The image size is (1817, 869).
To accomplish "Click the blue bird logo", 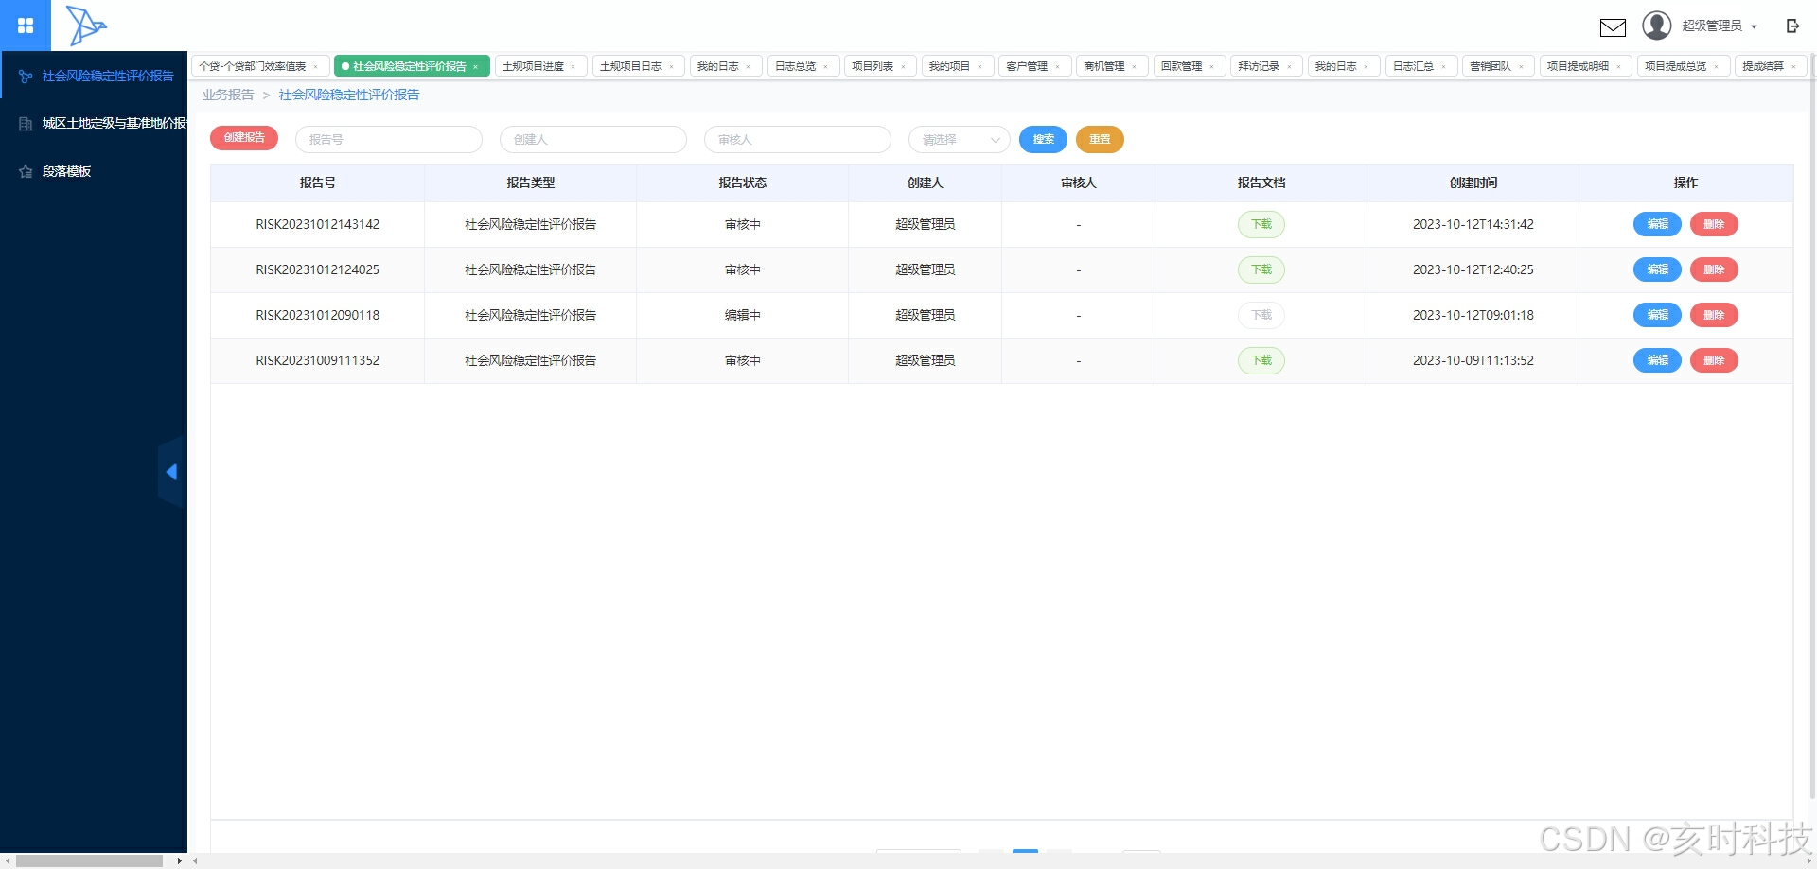I will coord(86,26).
